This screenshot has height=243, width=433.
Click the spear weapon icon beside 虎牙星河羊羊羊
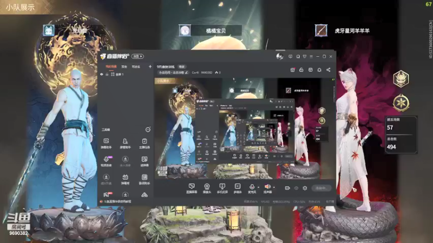321,31
